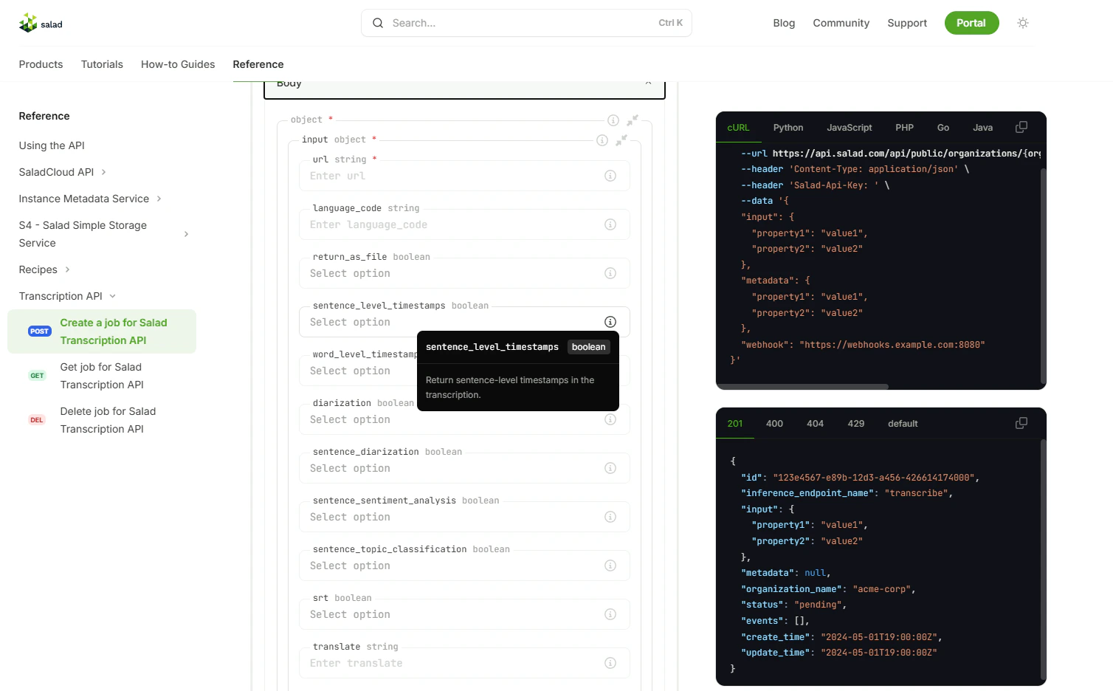Toggle the light/dark theme sun icon
Image resolution: width=1113 pixels, height=691 pixels.
pyautogui.click(x=1023, y=23)
